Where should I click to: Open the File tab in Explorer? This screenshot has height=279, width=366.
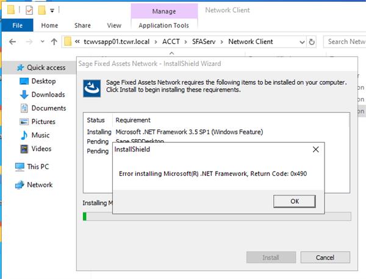pyautogui.click(x=17, y=25)
